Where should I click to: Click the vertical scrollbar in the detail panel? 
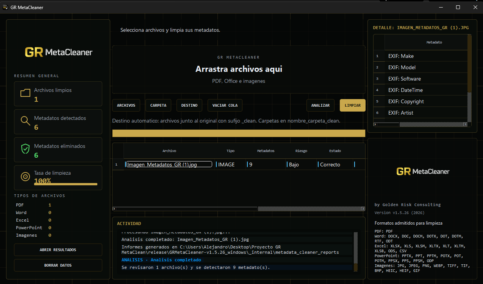(470, 78)
